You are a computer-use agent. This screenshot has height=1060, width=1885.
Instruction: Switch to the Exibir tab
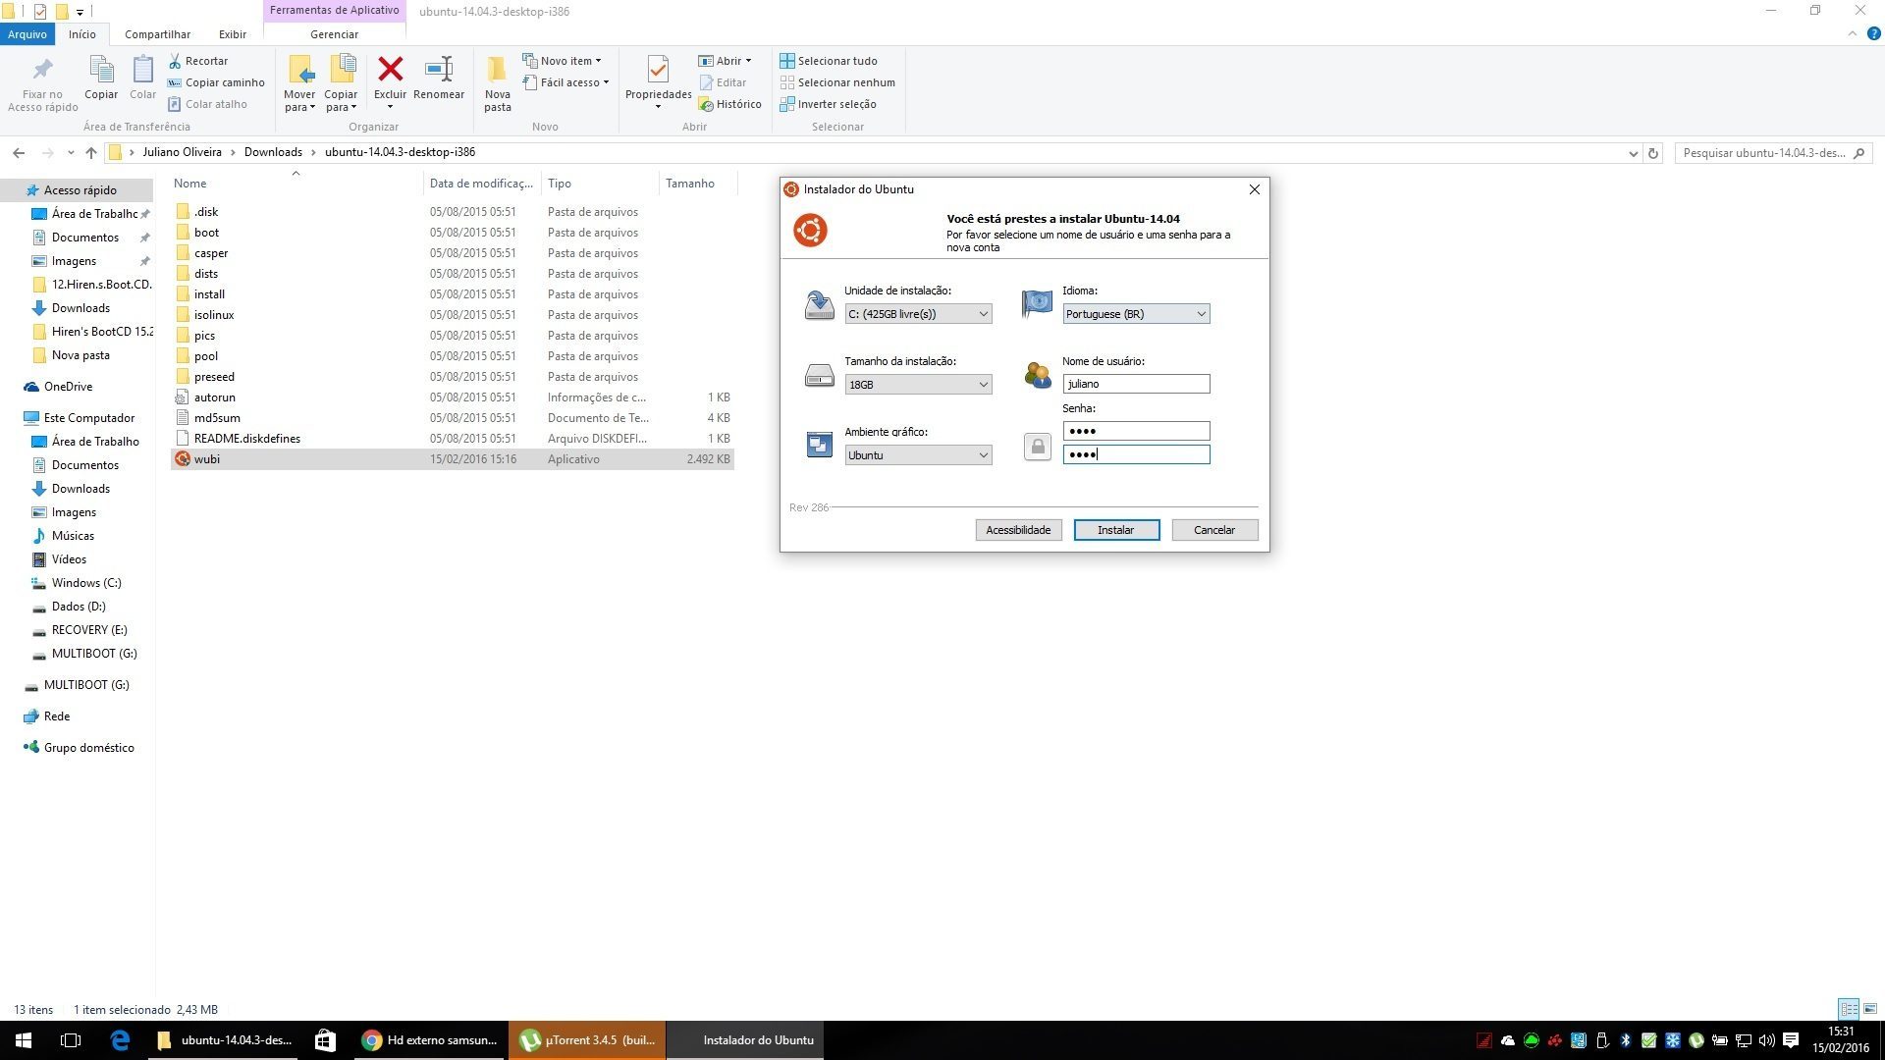(233, 34)
